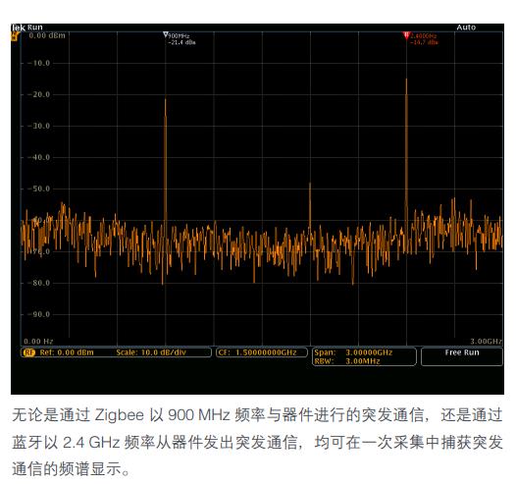
Task: Click the small mid-span peak near -50 dBm
Action: coord(310,204)
